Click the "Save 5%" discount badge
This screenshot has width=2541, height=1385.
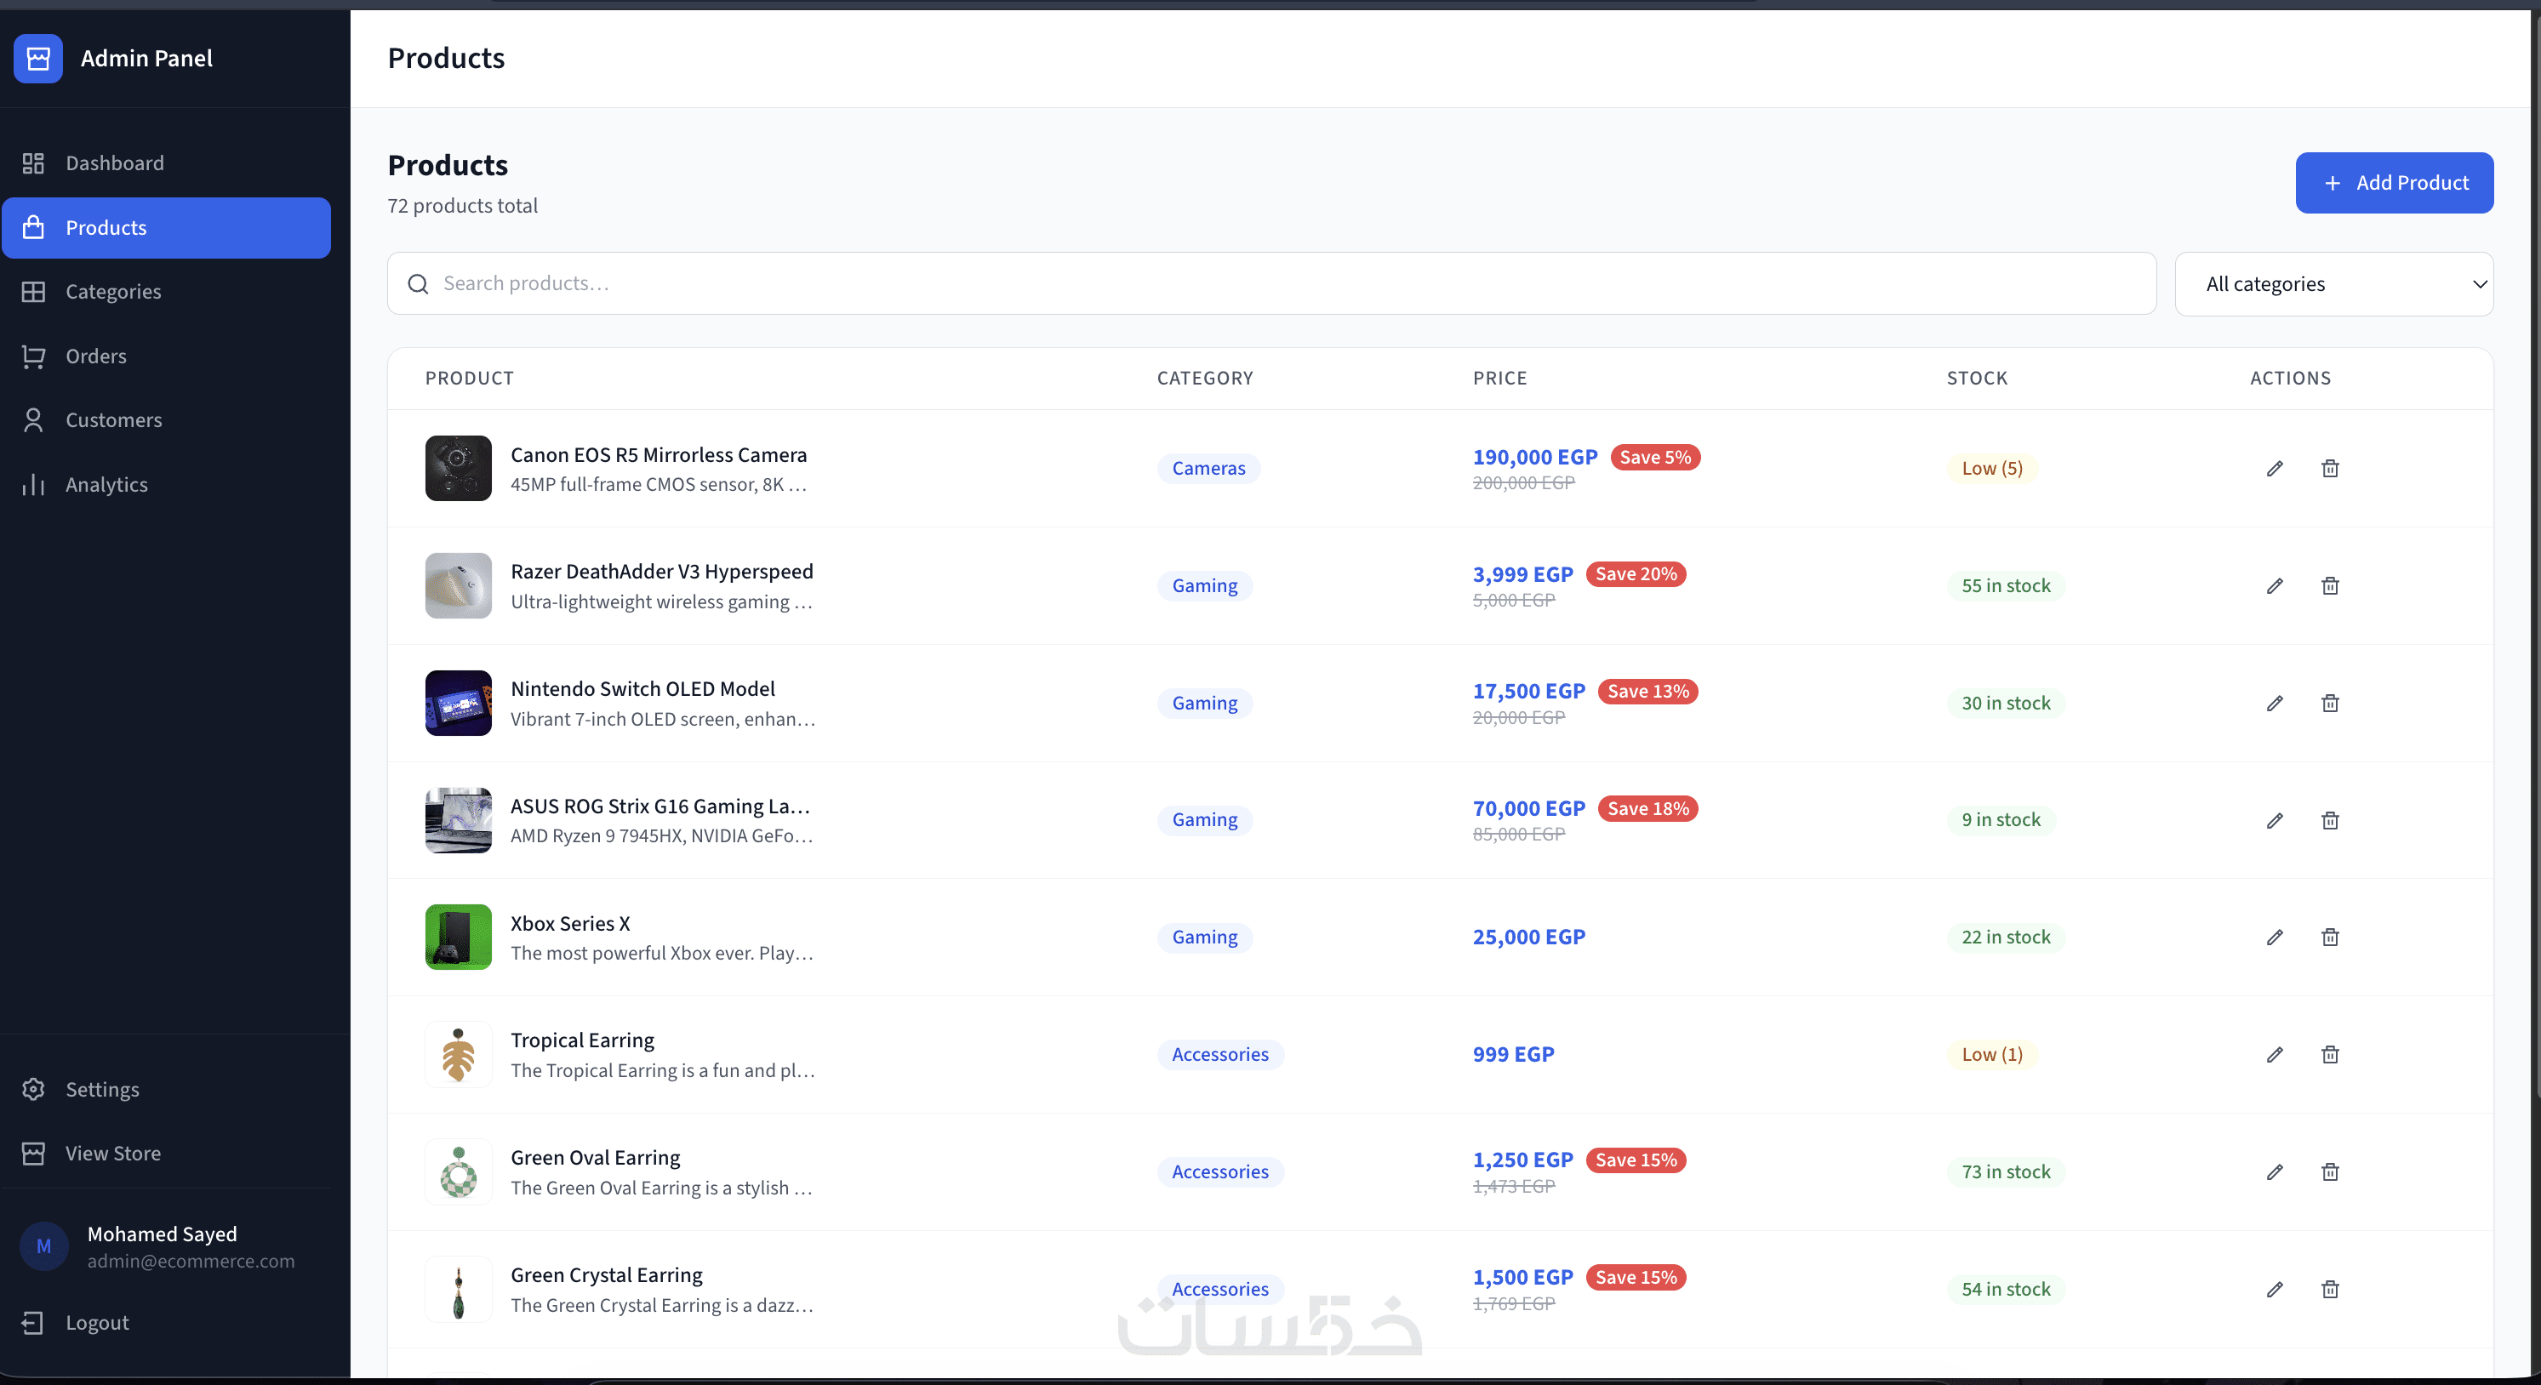[x=1655, y=458]
